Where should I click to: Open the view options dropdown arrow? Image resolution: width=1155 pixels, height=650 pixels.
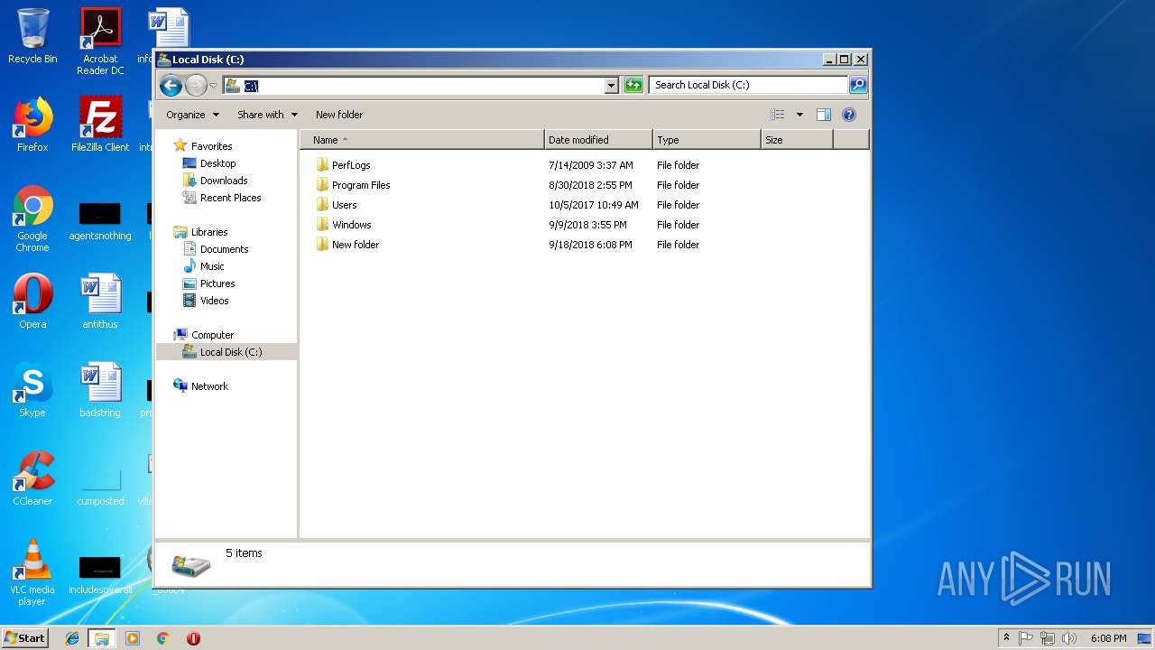[799, 115]
